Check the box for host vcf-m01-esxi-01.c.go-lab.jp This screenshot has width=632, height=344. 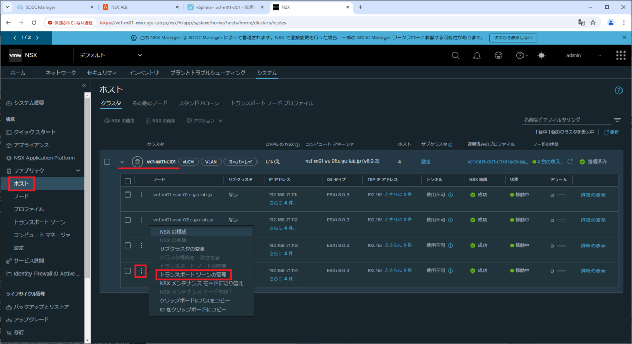127,195
